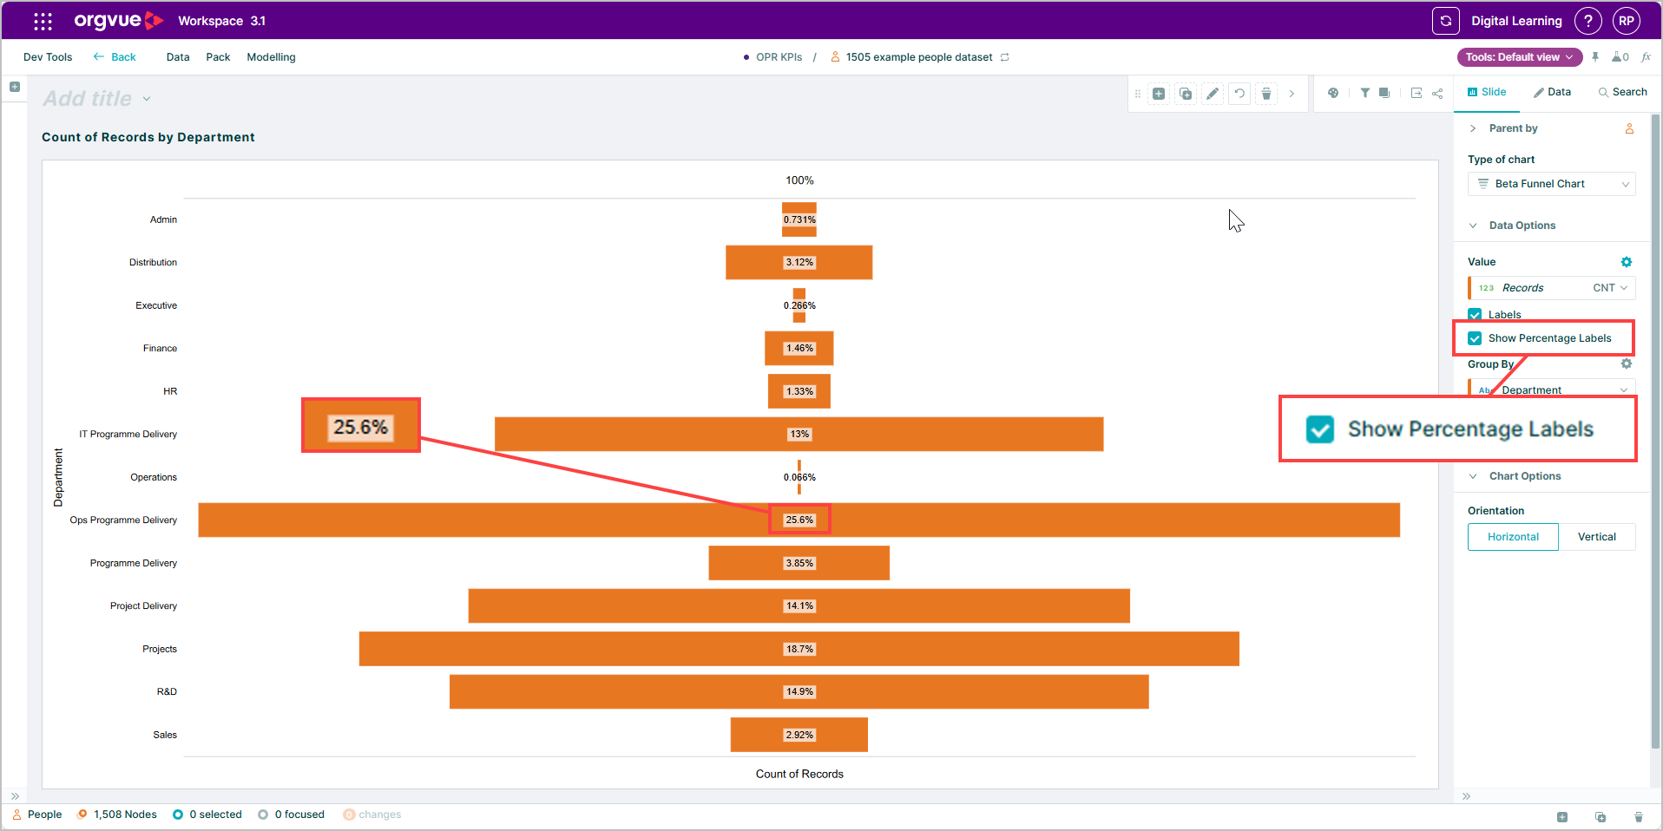Collapse the Chart Options section
Image resolution: width=1663 pixels, height=831 pixels.
1473,476
